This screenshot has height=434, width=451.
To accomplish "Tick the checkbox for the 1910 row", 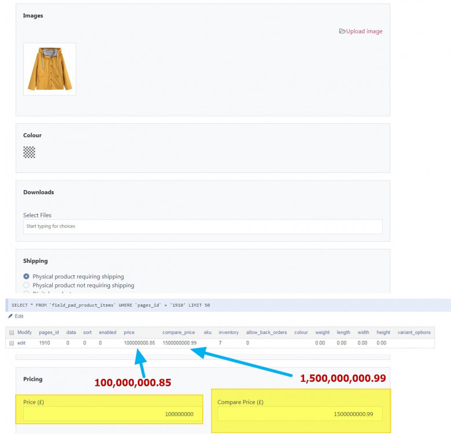I will click(12, 343).
